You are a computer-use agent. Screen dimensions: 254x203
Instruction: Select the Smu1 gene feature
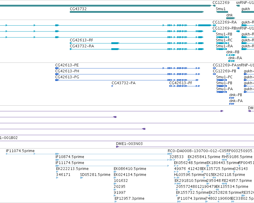[222, 12]
